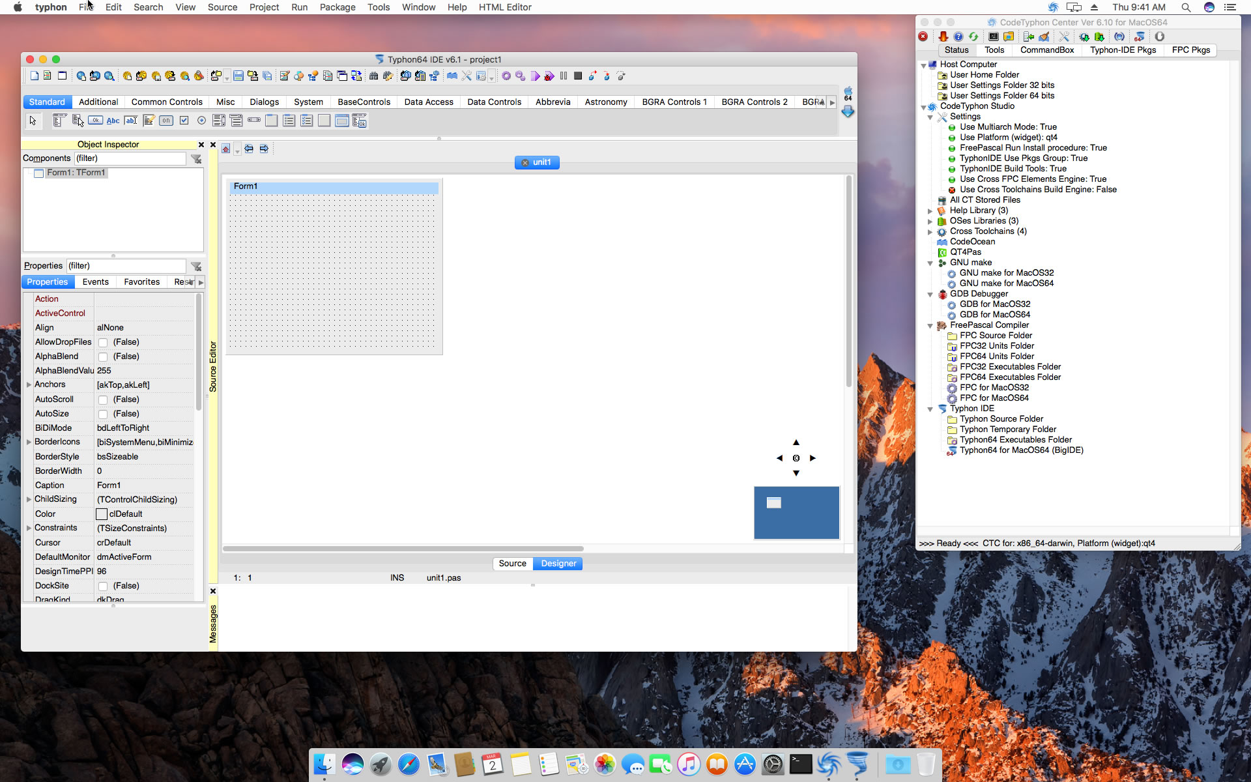Image resolution: width=1251 pixels, height=782 pixels.
Task: Toggle the AlphaBlend checkbox
Action: (x=103, y=357)
